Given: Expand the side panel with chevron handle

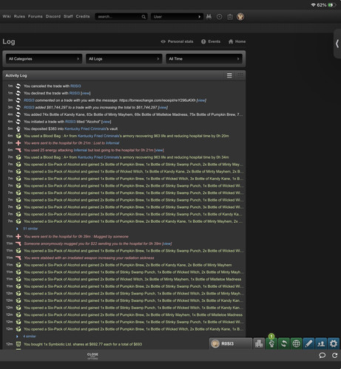Looking at the screenshot, I should pyautogui.click(x=337, y=44).
